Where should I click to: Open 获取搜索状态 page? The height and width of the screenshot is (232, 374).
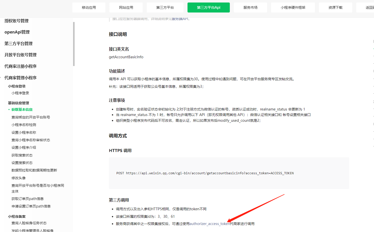(22, 155)
